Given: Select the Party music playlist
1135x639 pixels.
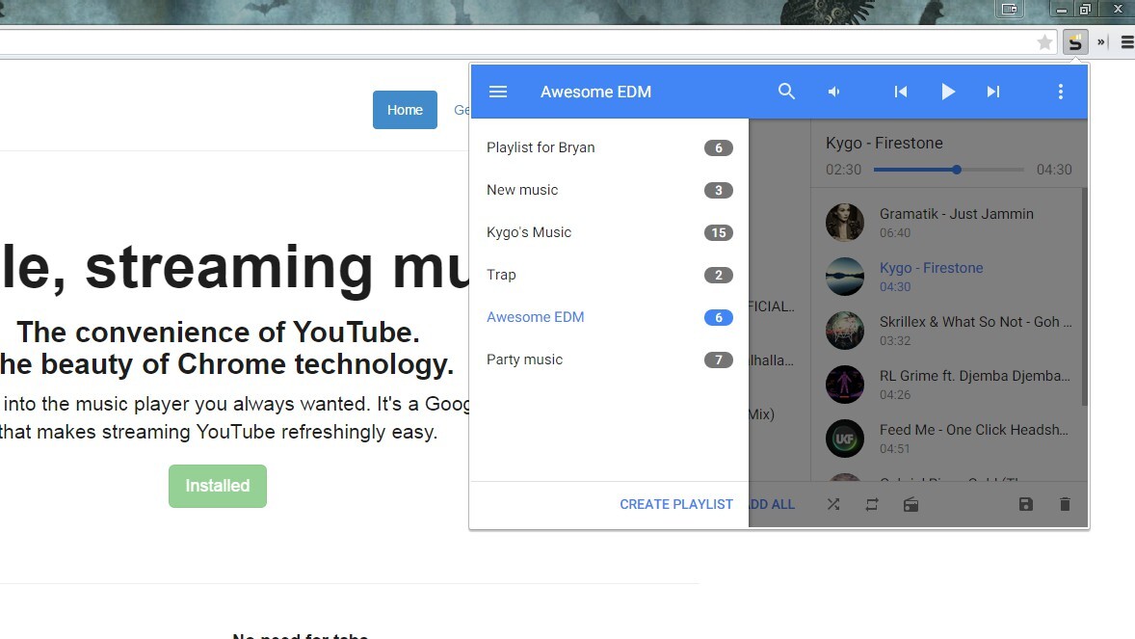Looking at the screenshot, I should pos(525,359).
